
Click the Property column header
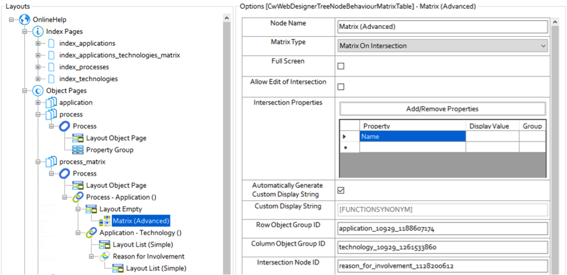coord(413,125)
